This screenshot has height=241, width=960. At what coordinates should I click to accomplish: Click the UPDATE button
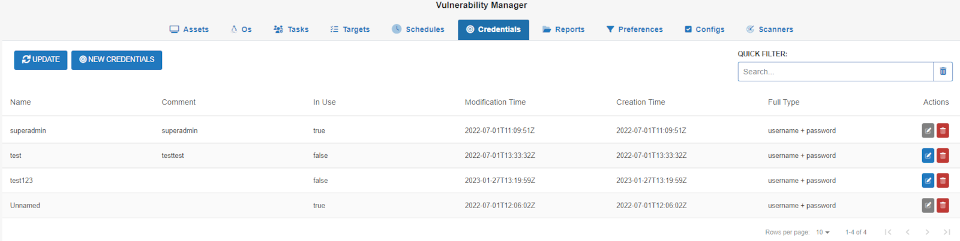click(41, 60)
